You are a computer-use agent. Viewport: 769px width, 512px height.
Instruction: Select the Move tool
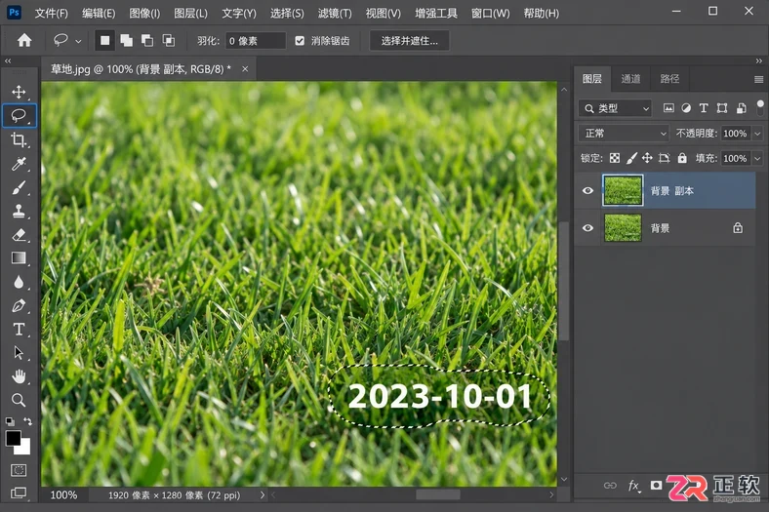19,92
